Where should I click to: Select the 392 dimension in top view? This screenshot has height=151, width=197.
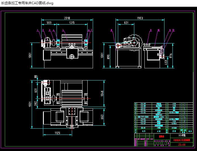(36, 104)
